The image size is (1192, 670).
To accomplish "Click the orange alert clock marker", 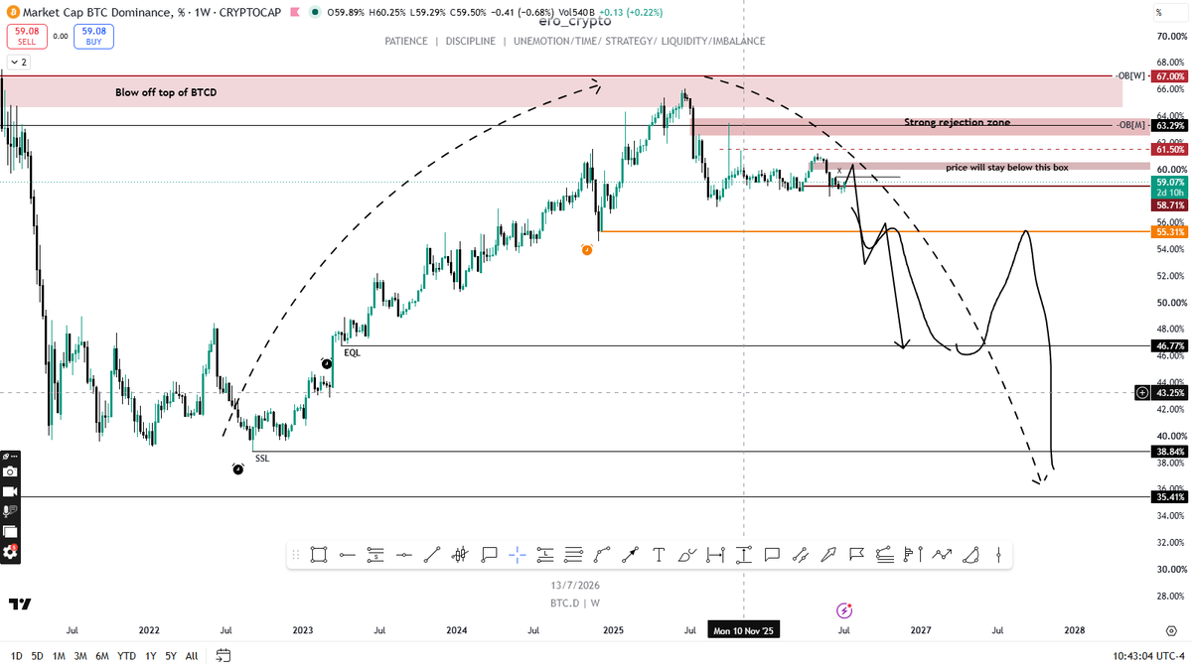I will coord(587,250).
